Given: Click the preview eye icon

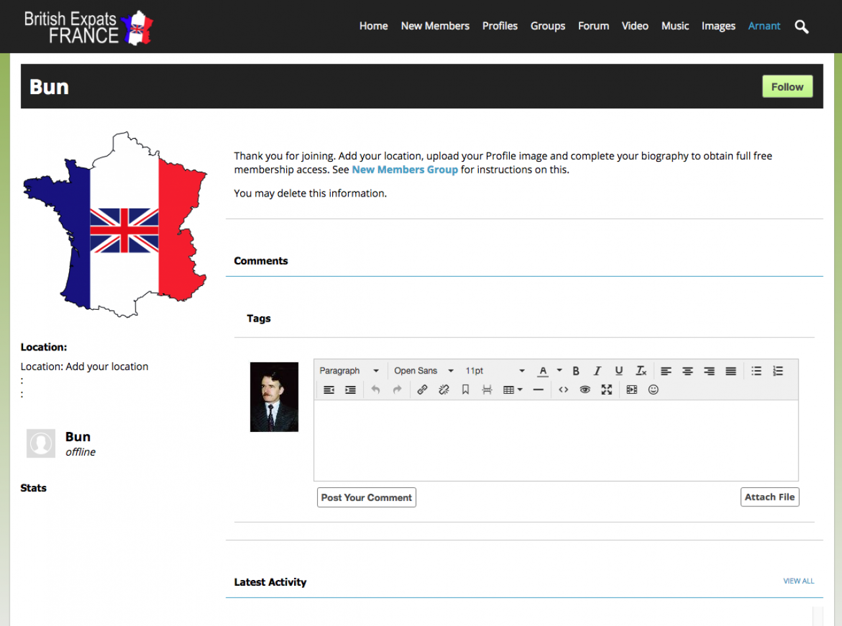Looking at the screenshot, I should 585,390.
